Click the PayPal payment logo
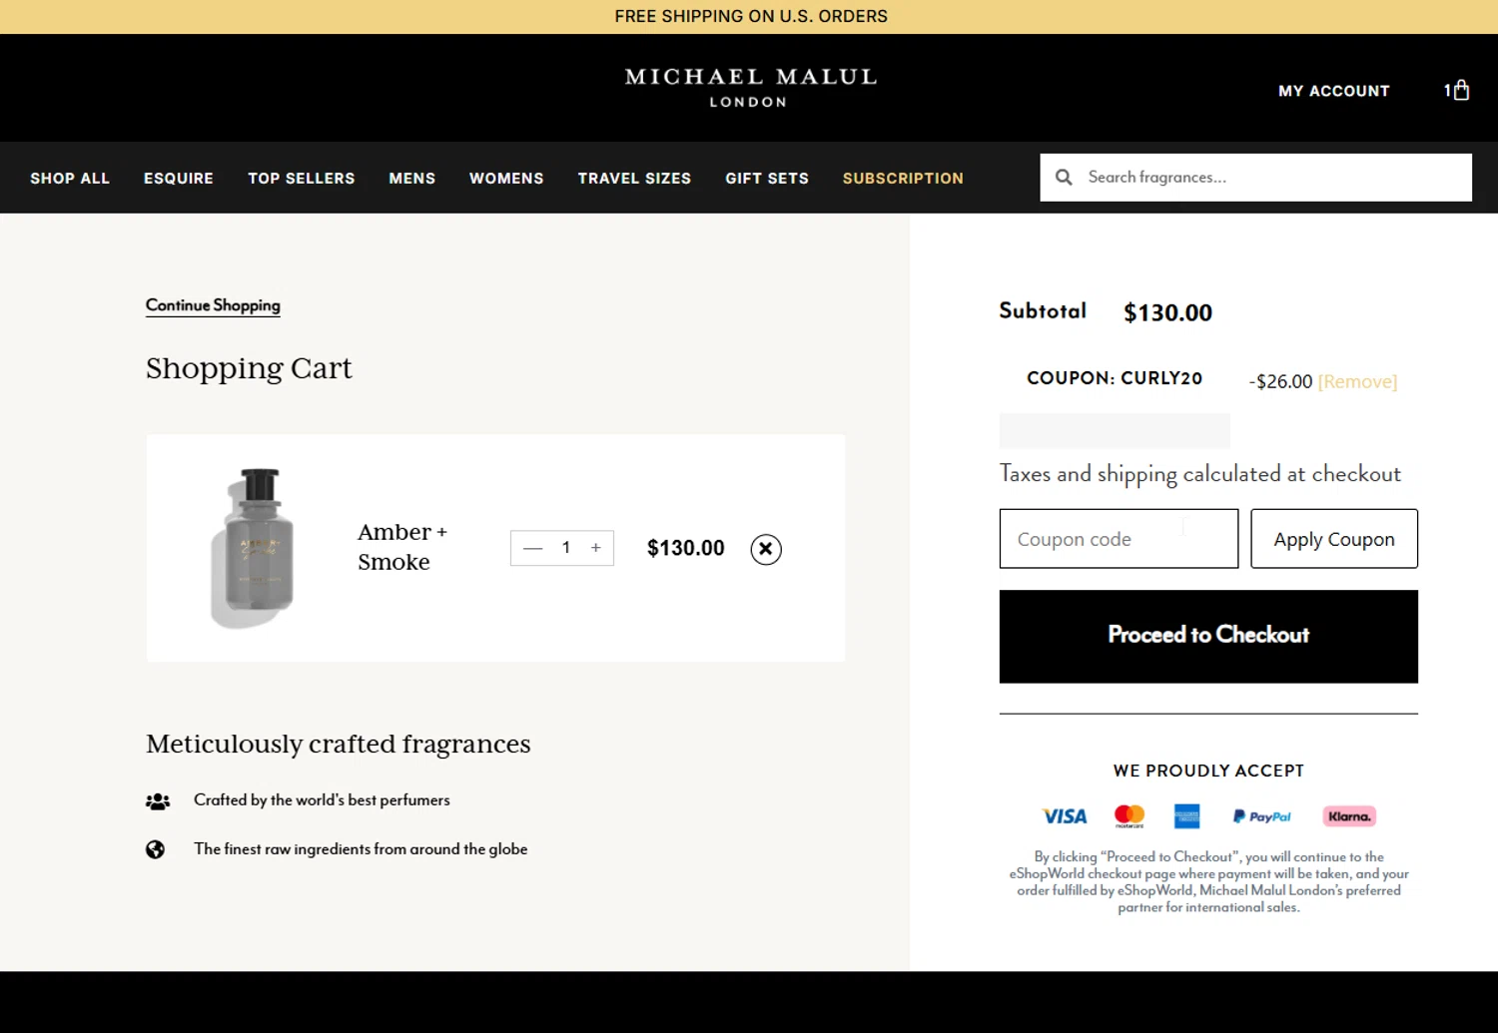This screenshot has width=1498, height=1033. pyautogui.click(x=1262, y=816)
